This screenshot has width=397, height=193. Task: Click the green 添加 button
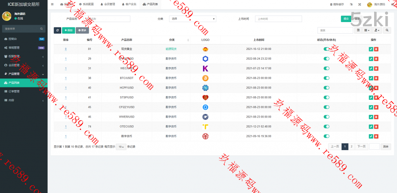click(x=68, y=30)
